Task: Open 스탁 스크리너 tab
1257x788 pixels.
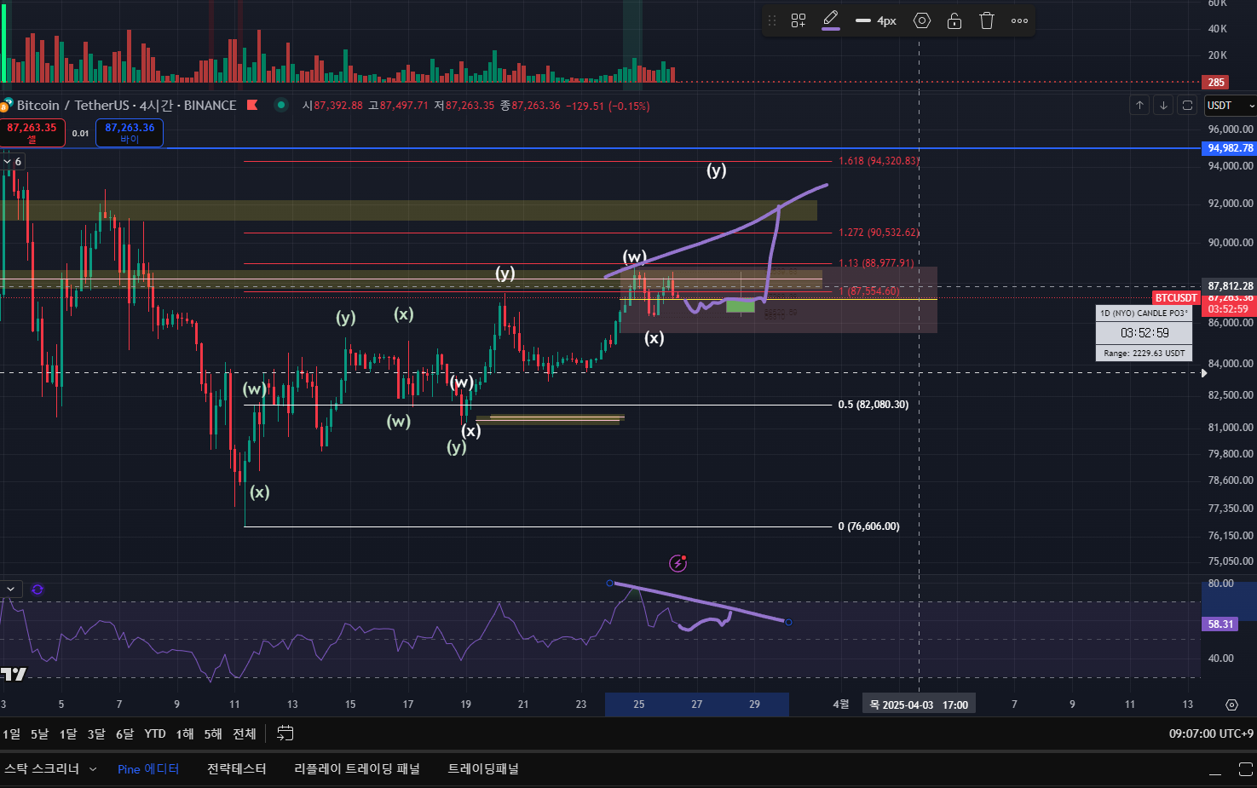Action: click(42, 768)
